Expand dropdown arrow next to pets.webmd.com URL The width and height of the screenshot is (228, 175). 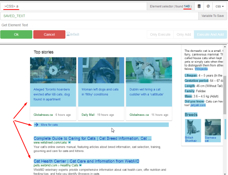click(x=80, y=165)
